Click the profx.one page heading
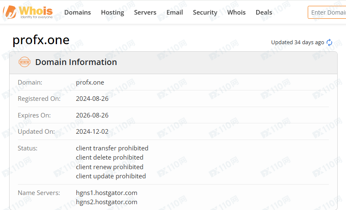Image resolution: width=346 pixels, height=210 pixels. [x=41, y=40]
